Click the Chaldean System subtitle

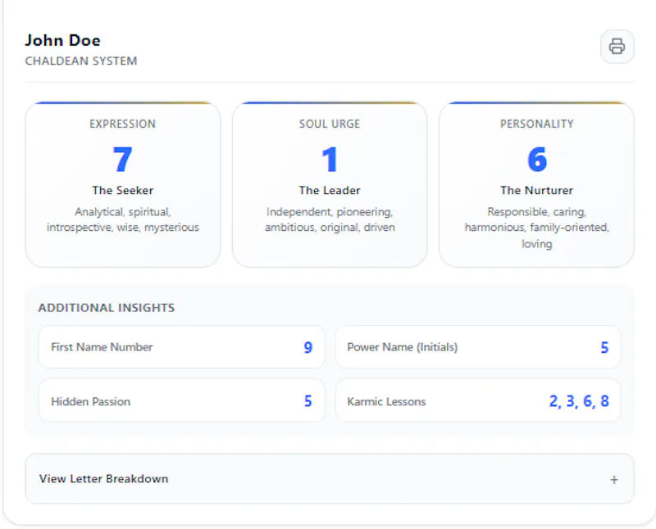[81, 61]
